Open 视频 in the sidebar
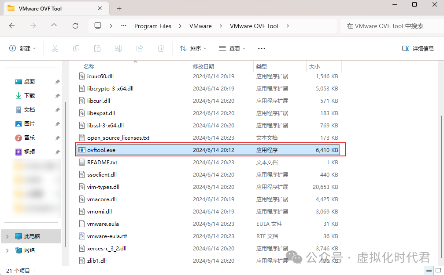 [30, 152]
